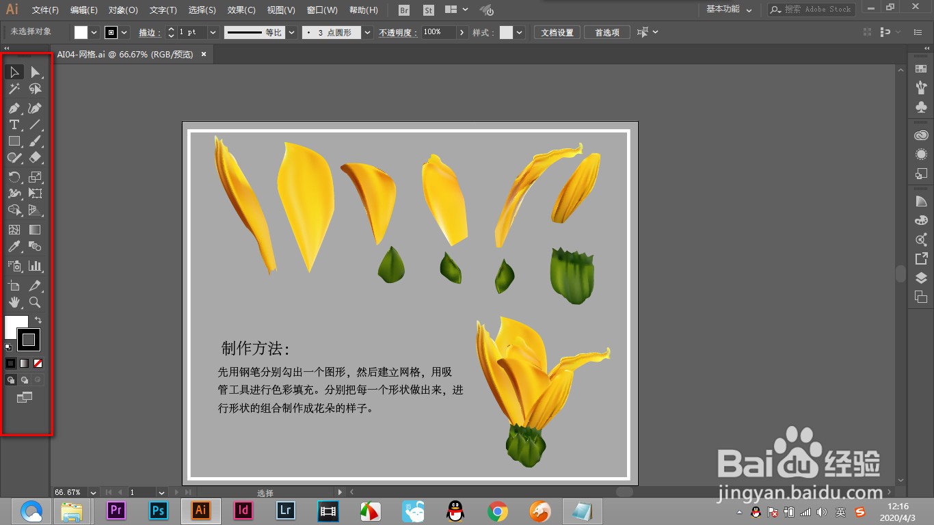Open the brush definition dropdown showing 3 点圆形
The height and width of the screenshot is (525, 934).
point(367,32)
